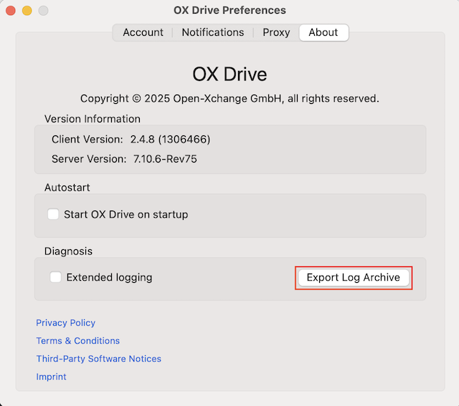
Task: Open the Imprint link
Action: pyautogui.click(x=51, y=377)
